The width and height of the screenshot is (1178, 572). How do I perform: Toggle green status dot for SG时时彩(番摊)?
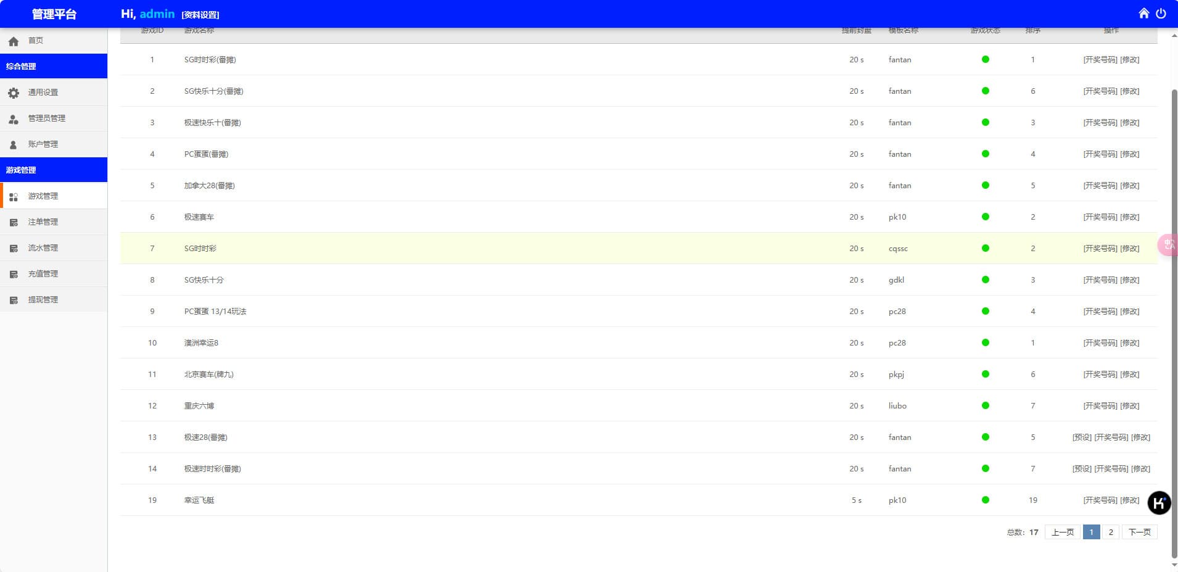pyautogui.click(x=985, y=60)
